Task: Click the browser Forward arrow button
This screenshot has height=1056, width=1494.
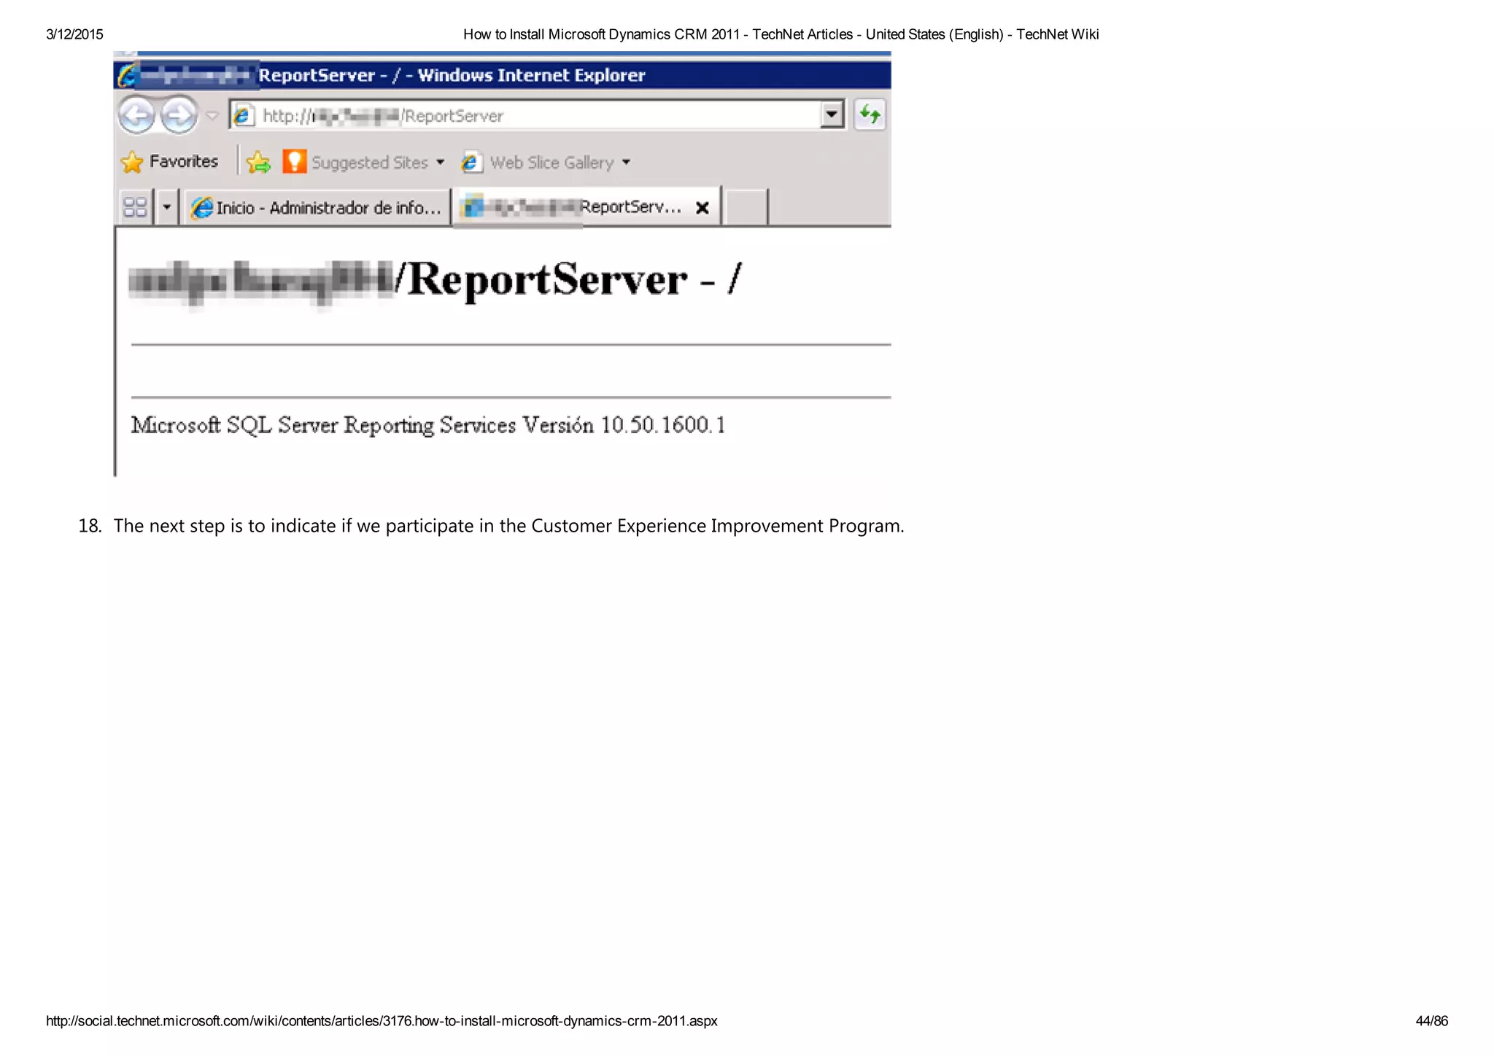Action: click(179, 115)
